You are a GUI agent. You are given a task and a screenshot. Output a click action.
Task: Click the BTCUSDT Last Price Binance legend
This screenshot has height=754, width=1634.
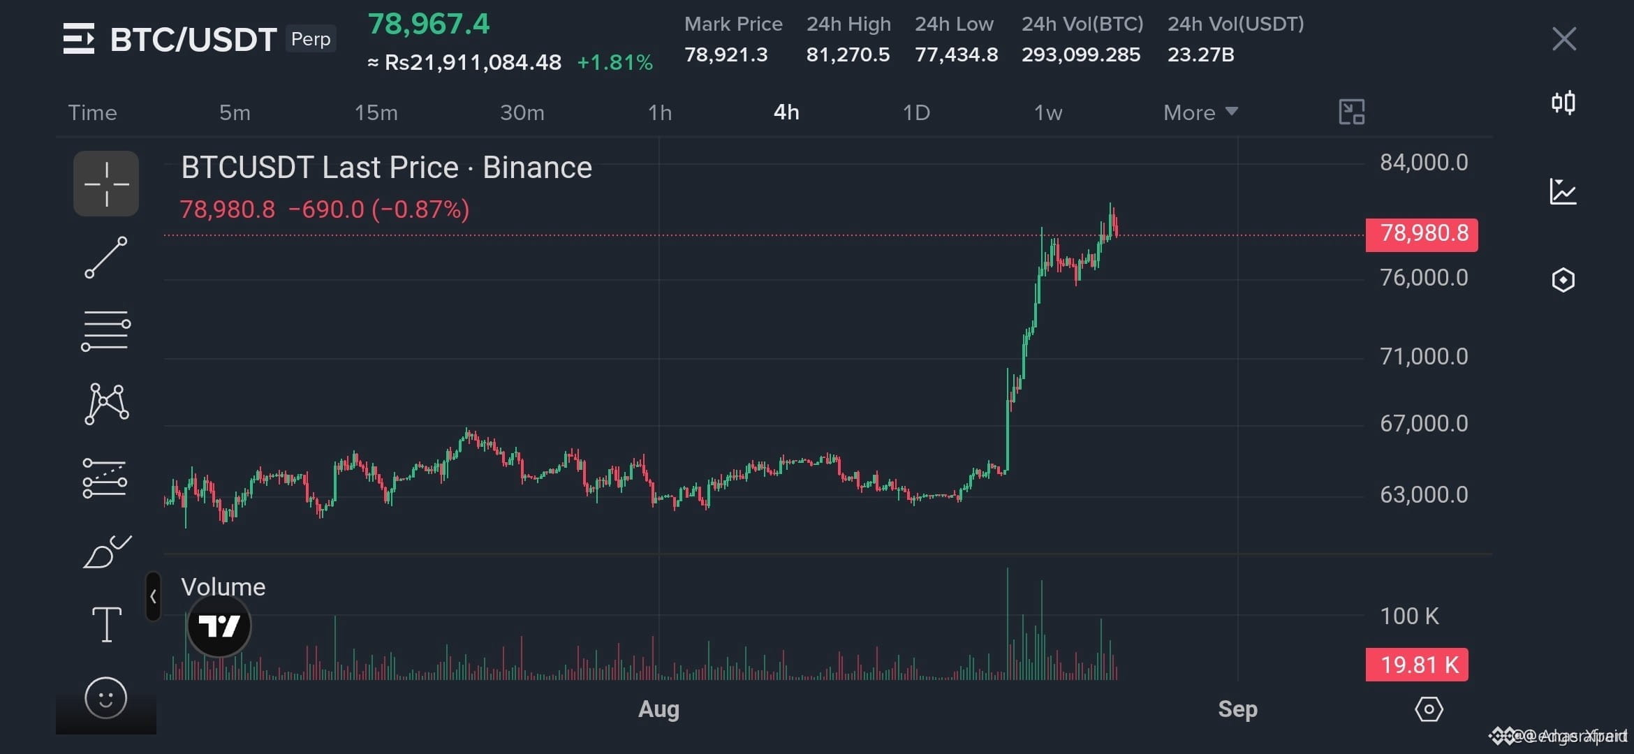click(386, 168)
